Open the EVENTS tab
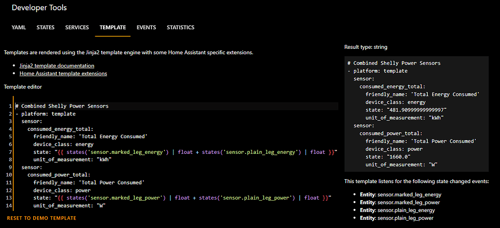Screen dimensions: 500x228 [146, 27]
